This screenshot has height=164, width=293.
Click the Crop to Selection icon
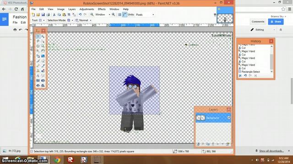(69, 15)
